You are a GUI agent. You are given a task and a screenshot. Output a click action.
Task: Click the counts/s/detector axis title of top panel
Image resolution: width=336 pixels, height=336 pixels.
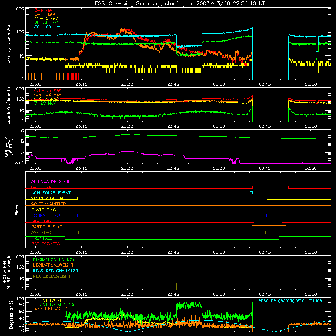click(8, 44)
